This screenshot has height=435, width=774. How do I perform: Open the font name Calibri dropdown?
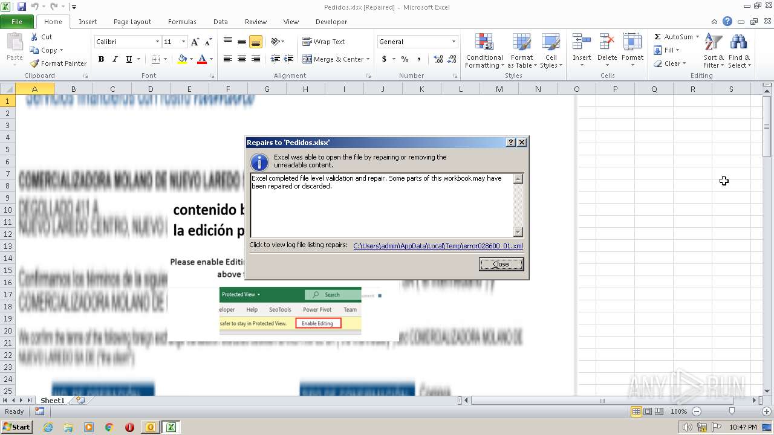[x=157, y=42]
